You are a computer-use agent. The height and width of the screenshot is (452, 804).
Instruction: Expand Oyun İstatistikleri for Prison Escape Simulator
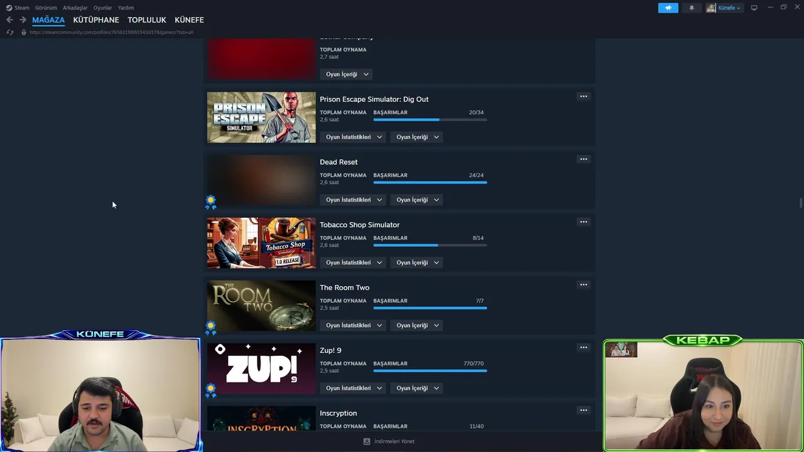[354, 137]
